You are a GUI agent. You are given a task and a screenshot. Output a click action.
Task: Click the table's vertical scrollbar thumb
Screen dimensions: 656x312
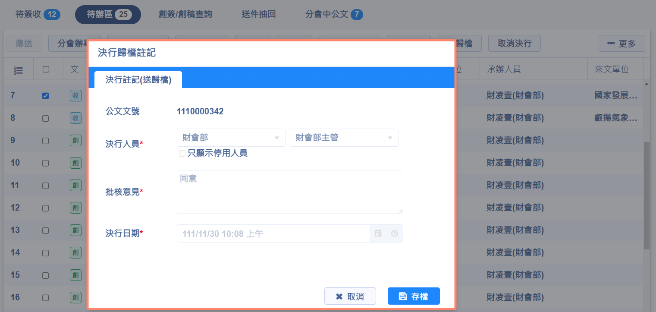(646, 194)
